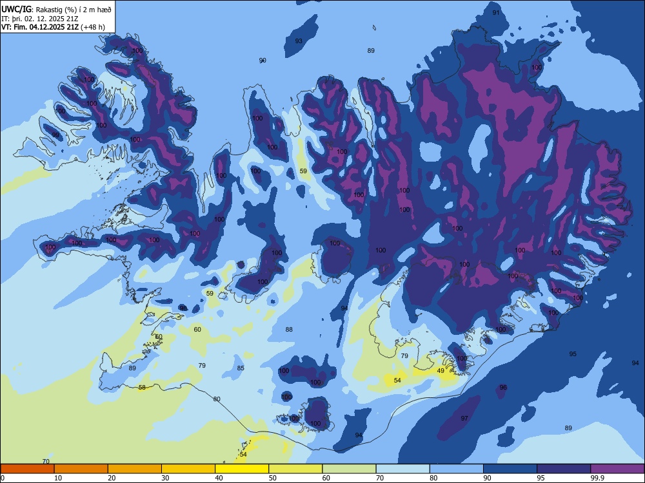Image resolution: width=645 pixels, height=483 pixels.
Task: Click the '49' humidity value on the map
Action: 441,370
